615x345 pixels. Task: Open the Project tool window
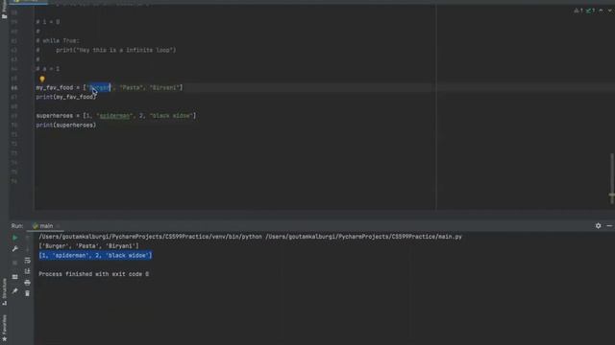[x=4, y=10]
